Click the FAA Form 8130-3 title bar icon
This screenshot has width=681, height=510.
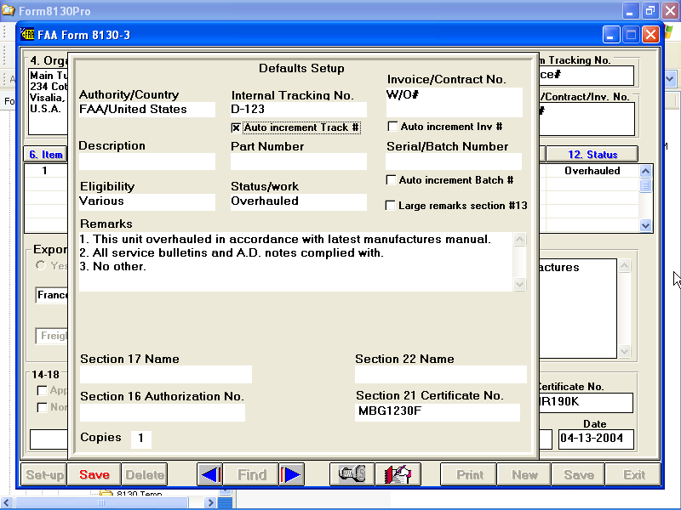tap(27, 35)
